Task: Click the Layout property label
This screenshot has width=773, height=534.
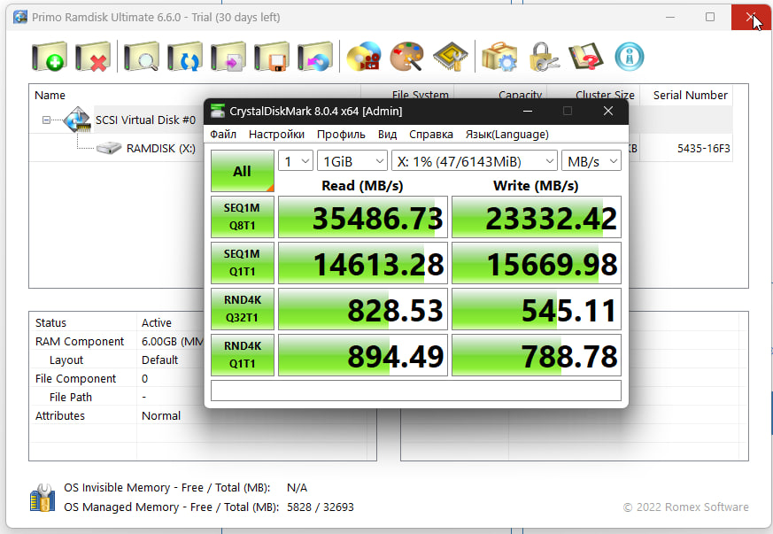Action: pyautogui.click(x=66, y=360)
